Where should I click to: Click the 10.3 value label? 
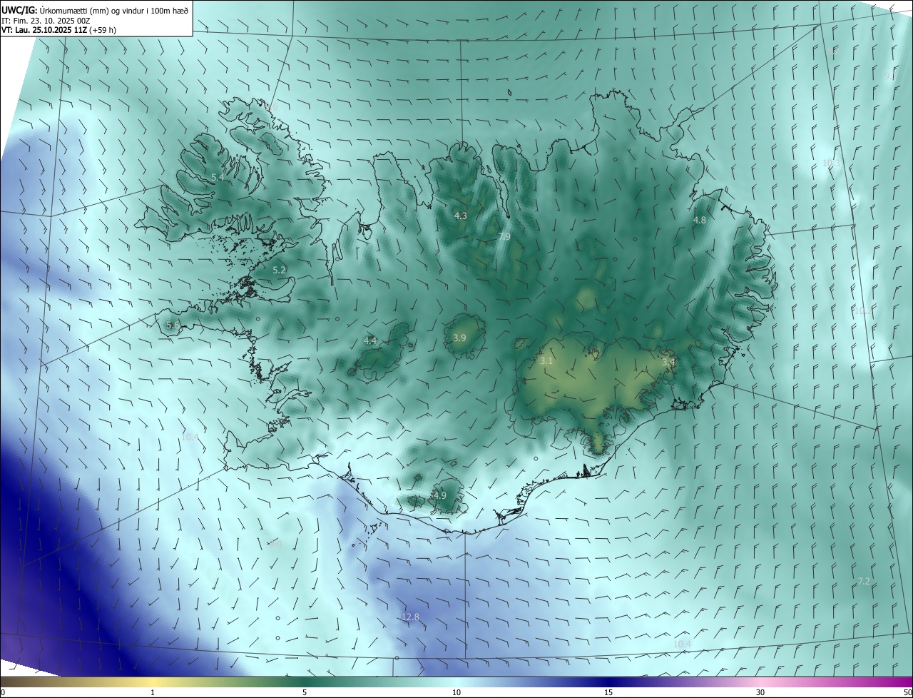click(832, 163)
